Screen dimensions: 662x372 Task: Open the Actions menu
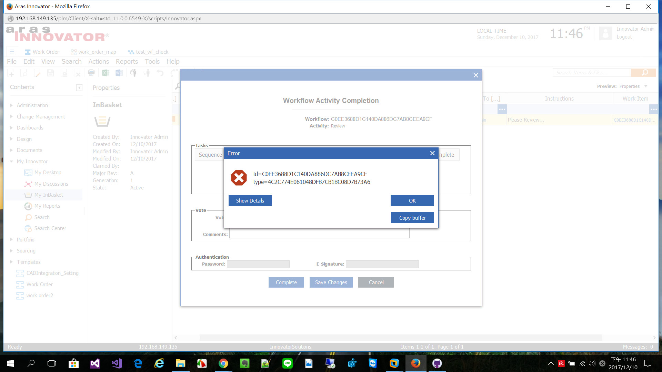click(x=99, y=62)
